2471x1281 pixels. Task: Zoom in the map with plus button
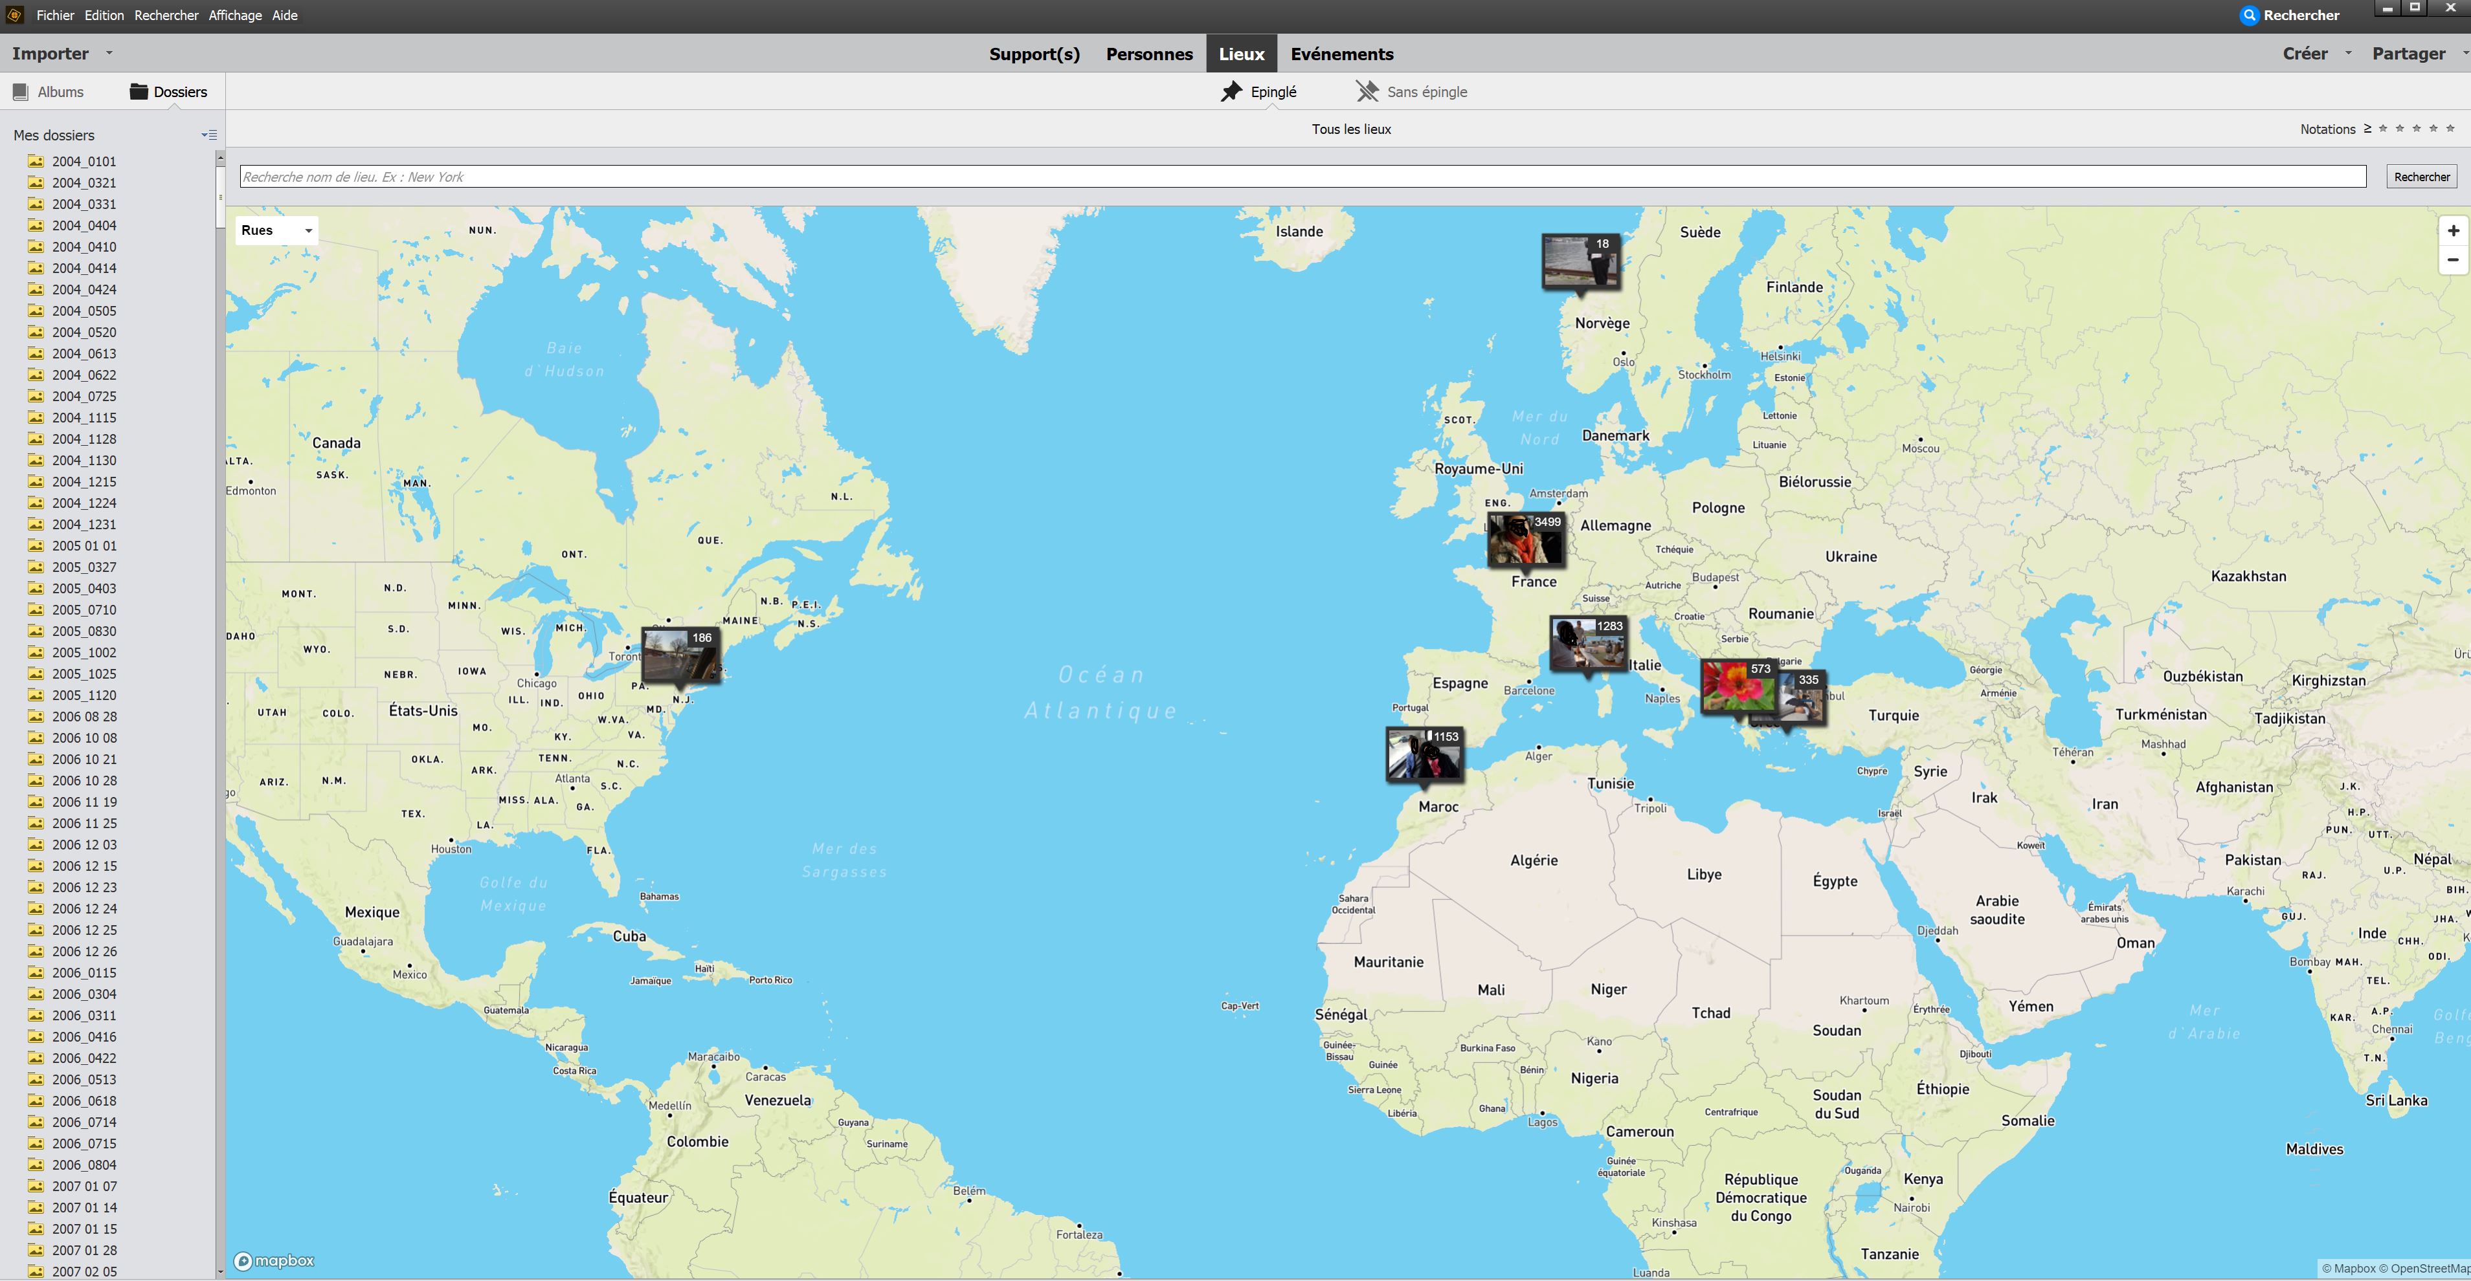point(2453,230)
